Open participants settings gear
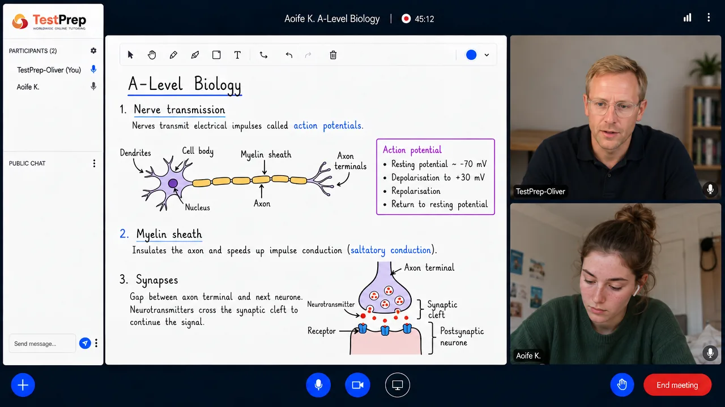Image resolution: width=725 pixels, height=407 pixels. pos(93,51)
